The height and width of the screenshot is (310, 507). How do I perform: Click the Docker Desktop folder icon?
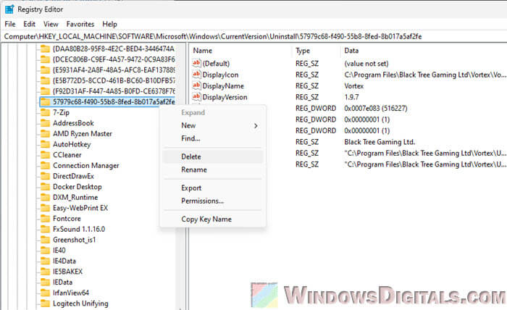pos(45,187)
